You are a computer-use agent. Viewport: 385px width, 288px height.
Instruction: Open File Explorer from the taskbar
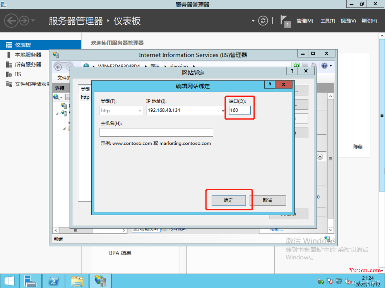[x=77, y=281]
